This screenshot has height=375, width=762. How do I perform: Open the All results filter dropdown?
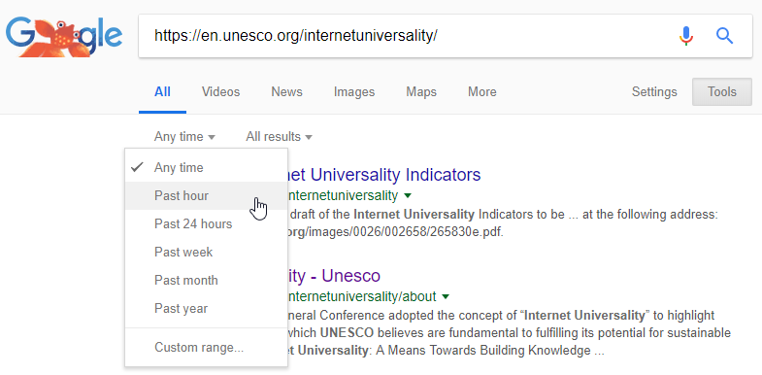point(279,137)
